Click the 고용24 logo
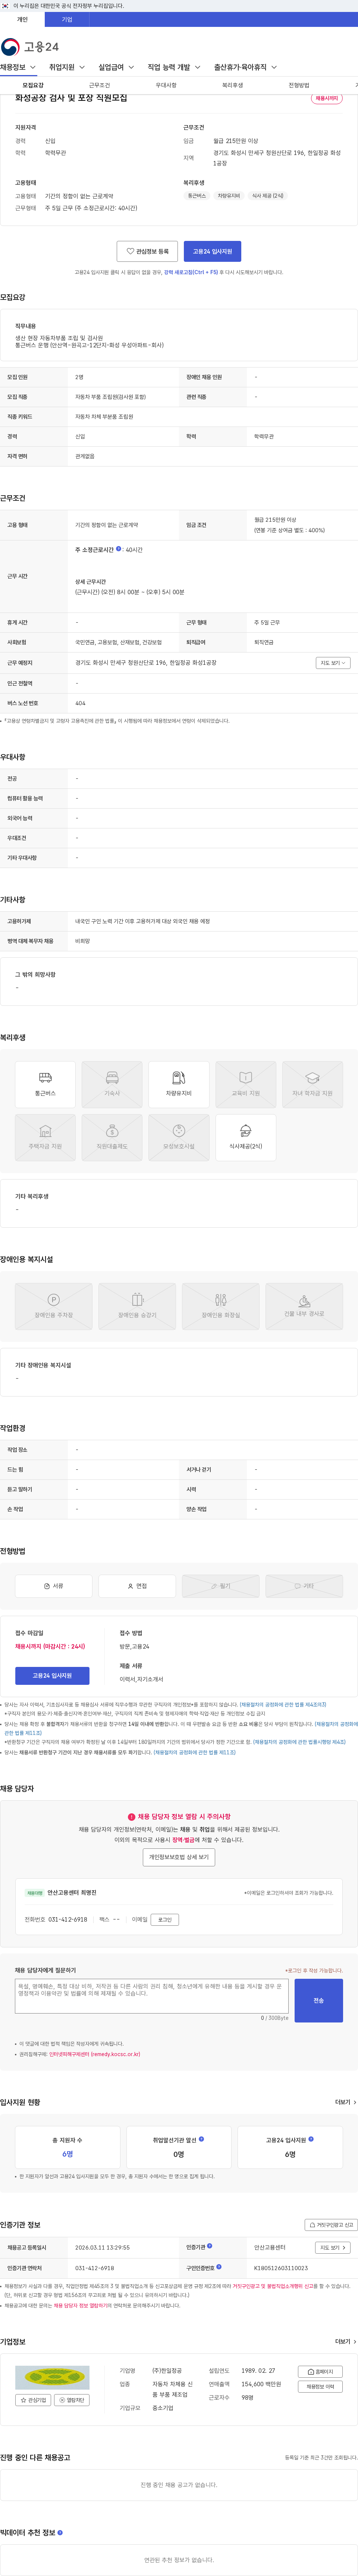This screenshot has width=358, height=2576. 30,47
